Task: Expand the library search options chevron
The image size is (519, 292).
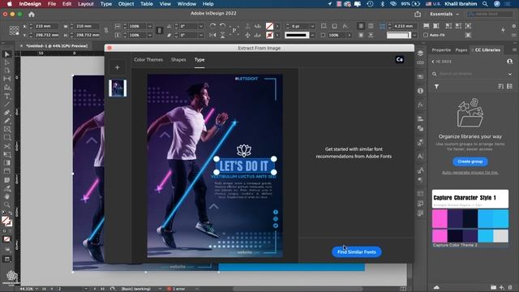Action: (x=510, y=74)
